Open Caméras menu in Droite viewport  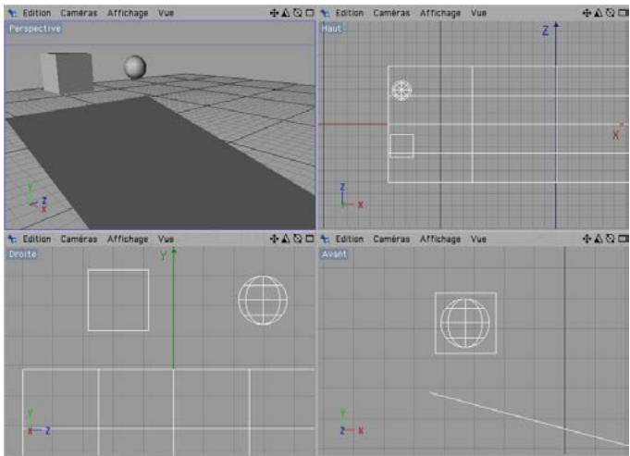79,239
